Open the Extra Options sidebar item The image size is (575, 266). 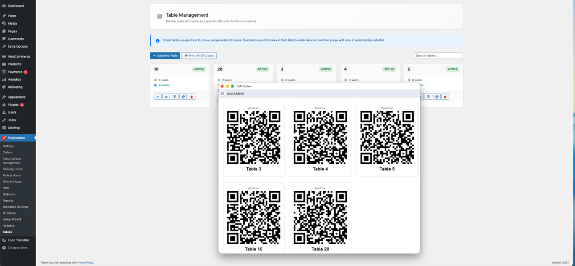tap(18, 46)
